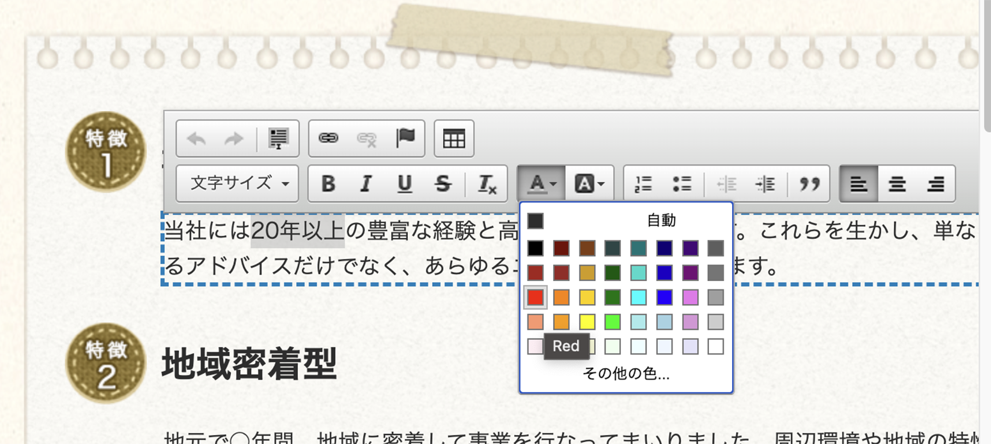Toggle italic formatting
The image size is (991, 444).
366,184
